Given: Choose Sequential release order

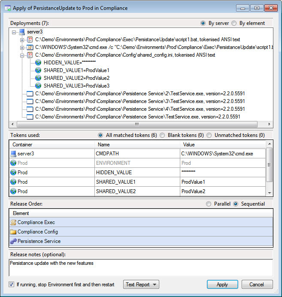Looking at the screenshot, I should pyautogui.click(x=236, y=204).
